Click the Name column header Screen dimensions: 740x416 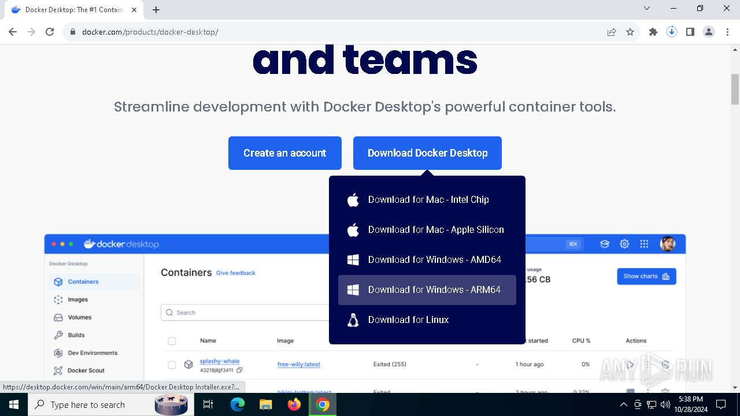(x=208, y=341)
